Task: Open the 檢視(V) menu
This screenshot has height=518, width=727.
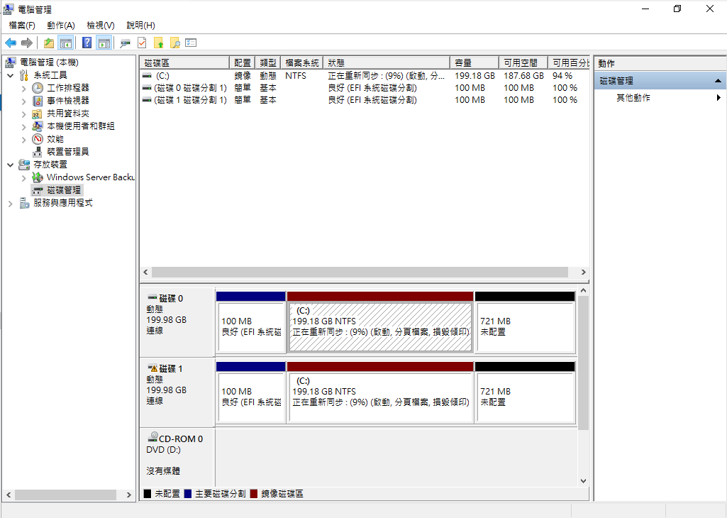Action: [101, 26]
